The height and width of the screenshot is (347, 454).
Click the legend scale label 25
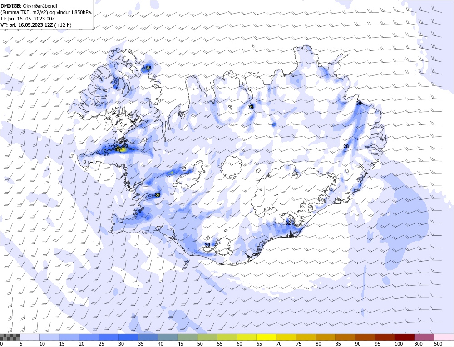(x=101, y=344)
